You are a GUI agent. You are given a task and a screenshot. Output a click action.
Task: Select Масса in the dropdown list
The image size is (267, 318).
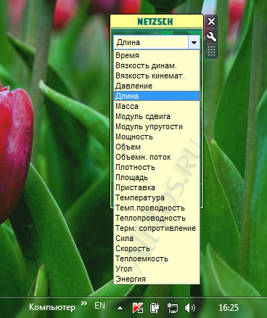coord(157,106)
